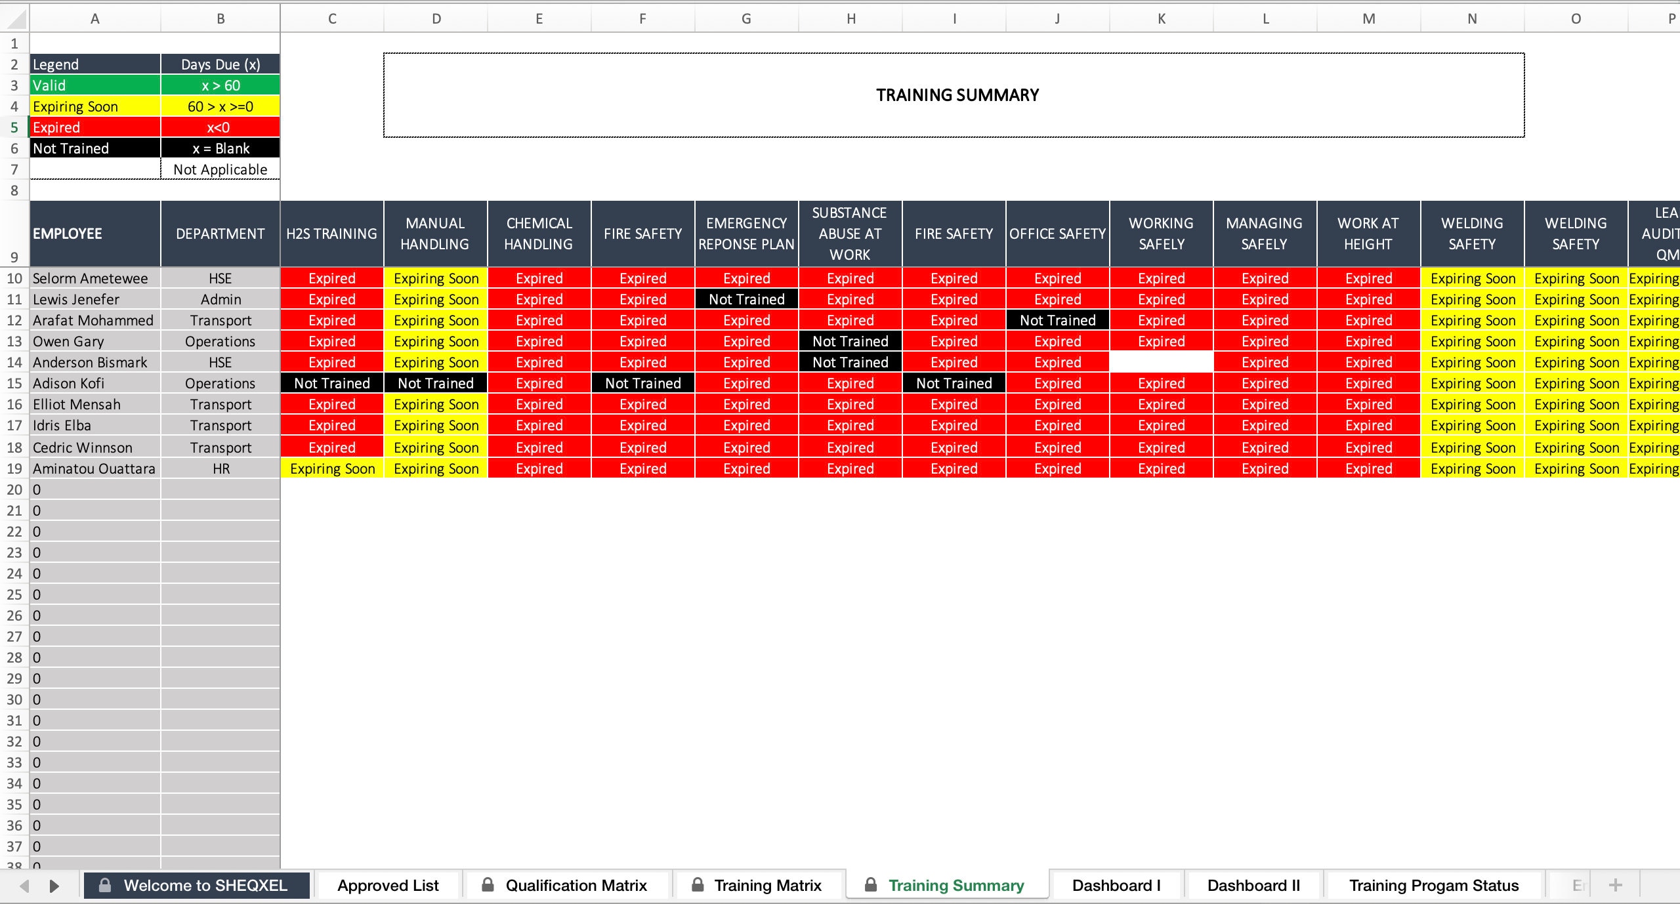Select employee name Adison Kofi
The image size is (1680, 904).
pos(70,383)
